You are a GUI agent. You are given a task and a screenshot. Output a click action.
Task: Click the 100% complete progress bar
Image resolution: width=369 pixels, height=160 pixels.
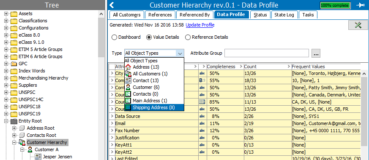[x=335, y=5]
